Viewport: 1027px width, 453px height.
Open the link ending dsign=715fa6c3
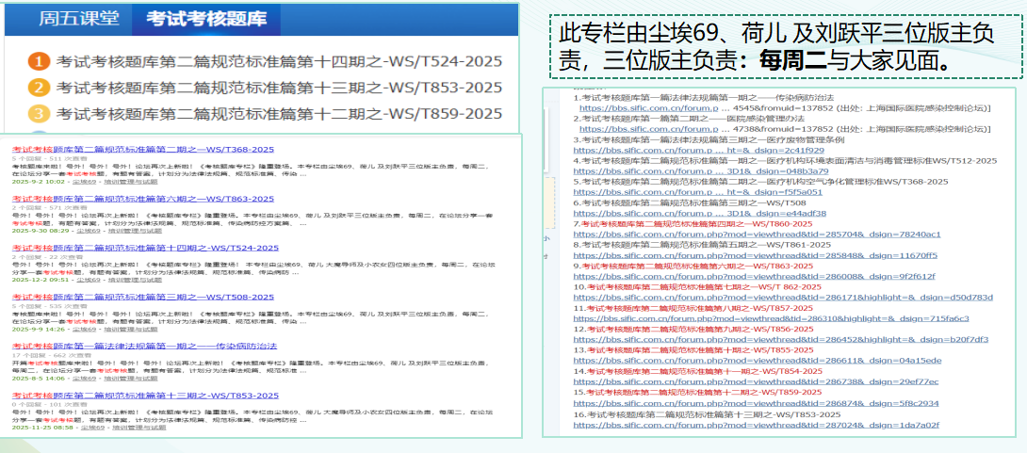(771, 318)
